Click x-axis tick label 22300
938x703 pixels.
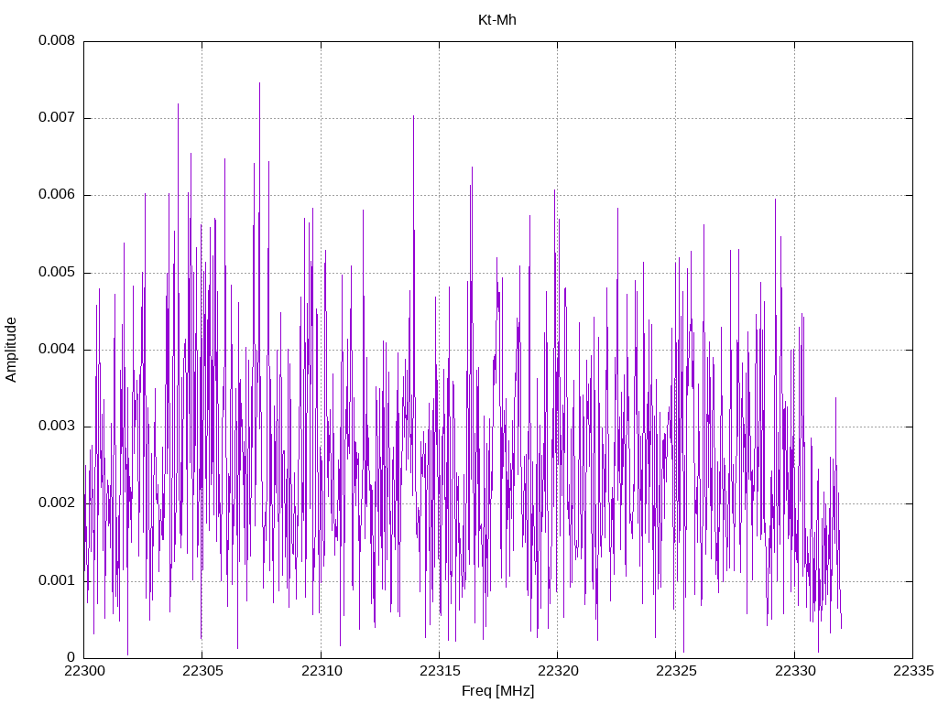84,671
